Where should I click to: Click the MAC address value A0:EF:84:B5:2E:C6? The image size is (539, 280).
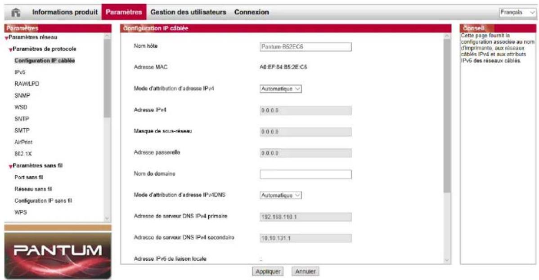tap(283, 67)
